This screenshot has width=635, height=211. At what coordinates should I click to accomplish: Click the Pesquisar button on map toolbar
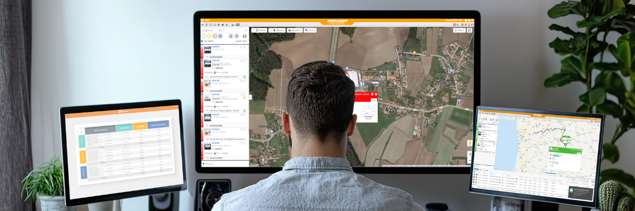[294, 30]
